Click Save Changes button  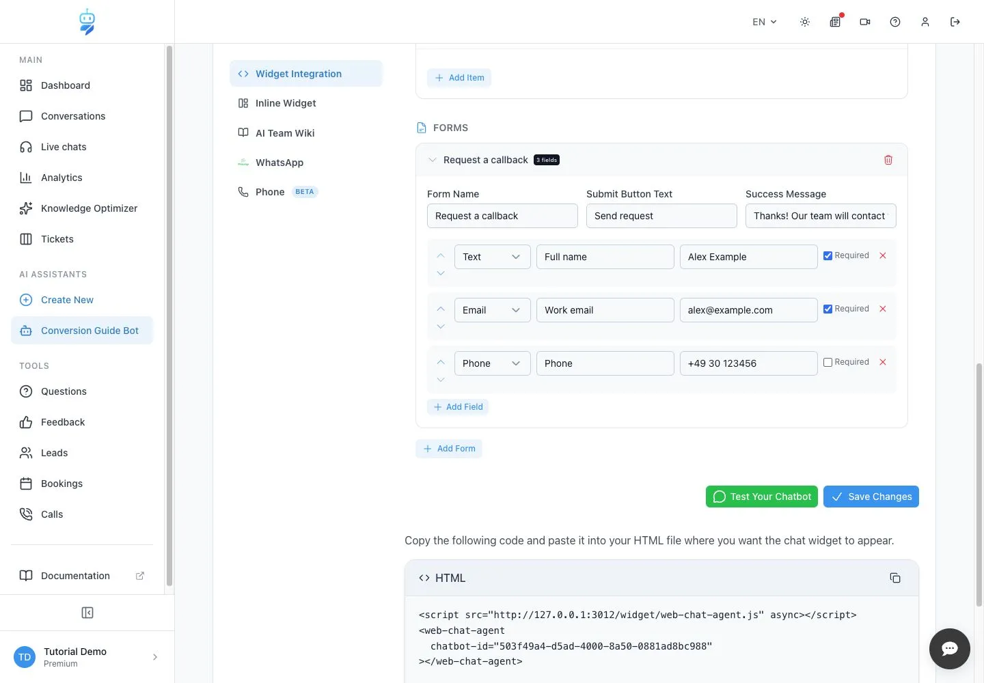(x=871, y=497)
